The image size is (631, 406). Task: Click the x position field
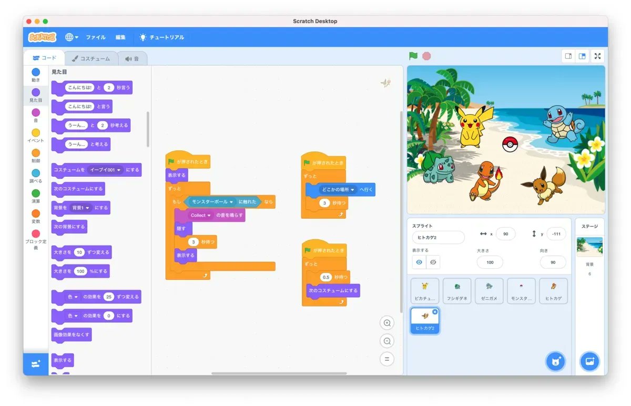point(505,234)
